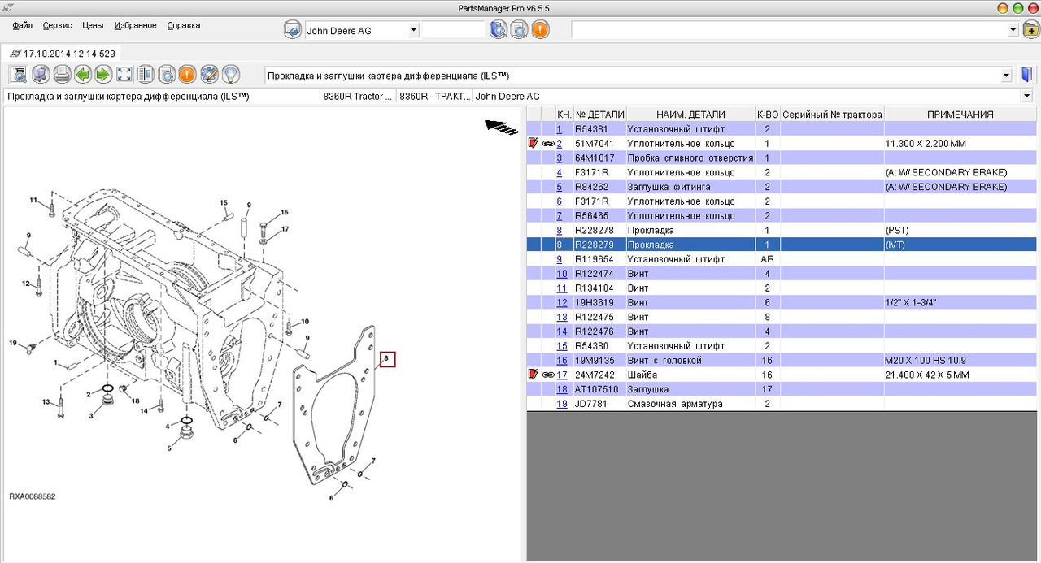1041x563 pixels.
Task: Click the M20 X 100 HS 10.9 note
Action: point(927,360)
